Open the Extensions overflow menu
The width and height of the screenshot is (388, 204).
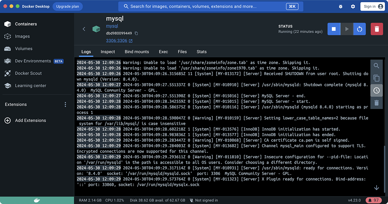65,104
